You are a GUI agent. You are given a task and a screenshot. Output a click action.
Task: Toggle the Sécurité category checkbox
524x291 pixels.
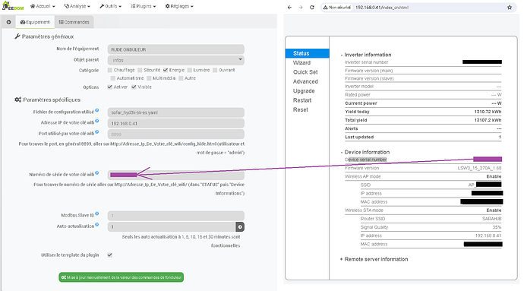point(140,70)
